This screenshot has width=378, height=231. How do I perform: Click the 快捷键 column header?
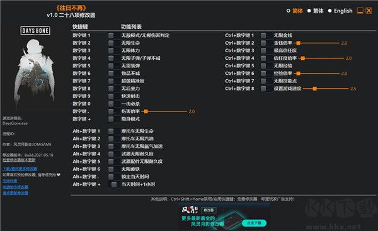point(80,26)
